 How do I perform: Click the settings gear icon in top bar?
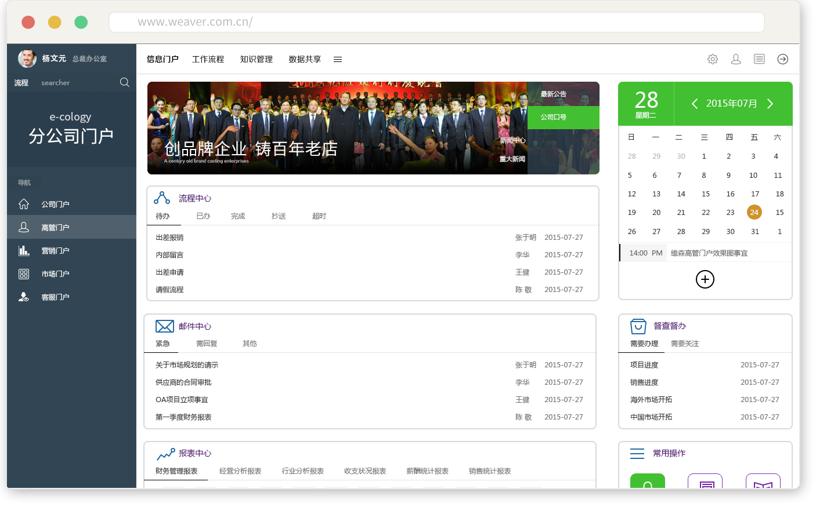tap(713, 59)
